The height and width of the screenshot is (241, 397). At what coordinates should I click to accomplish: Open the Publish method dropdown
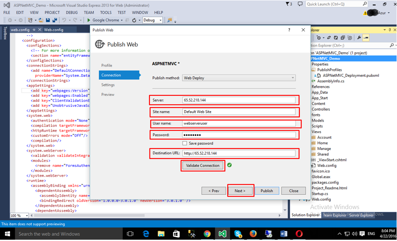(239, 78)
